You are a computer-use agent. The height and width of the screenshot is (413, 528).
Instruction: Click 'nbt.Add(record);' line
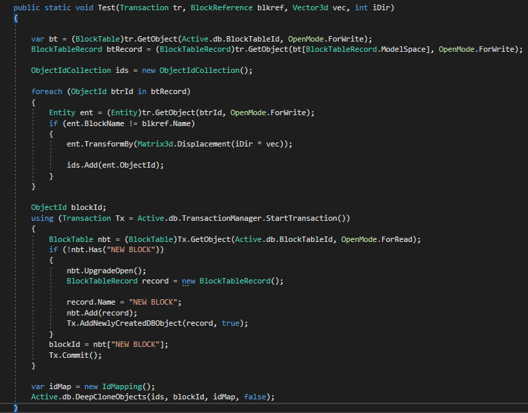click(x=102, y=313)
